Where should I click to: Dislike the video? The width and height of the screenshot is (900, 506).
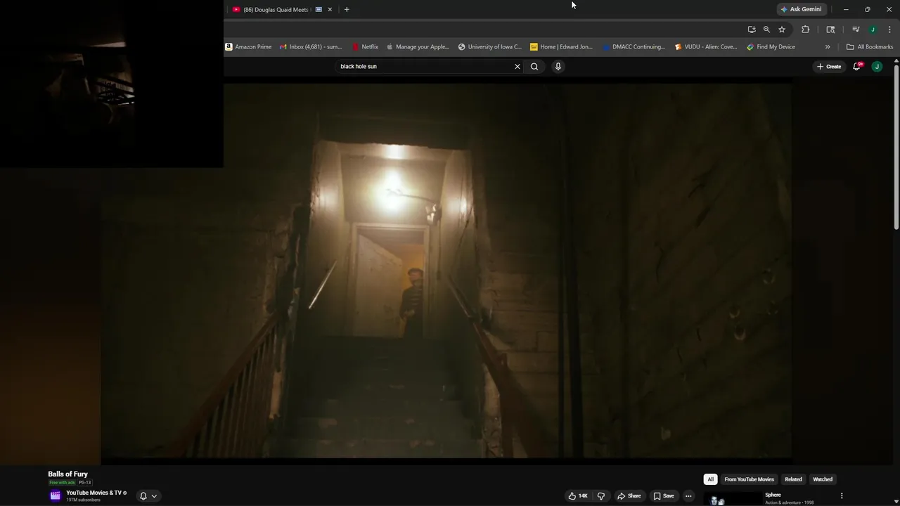(x=601, y=496)
